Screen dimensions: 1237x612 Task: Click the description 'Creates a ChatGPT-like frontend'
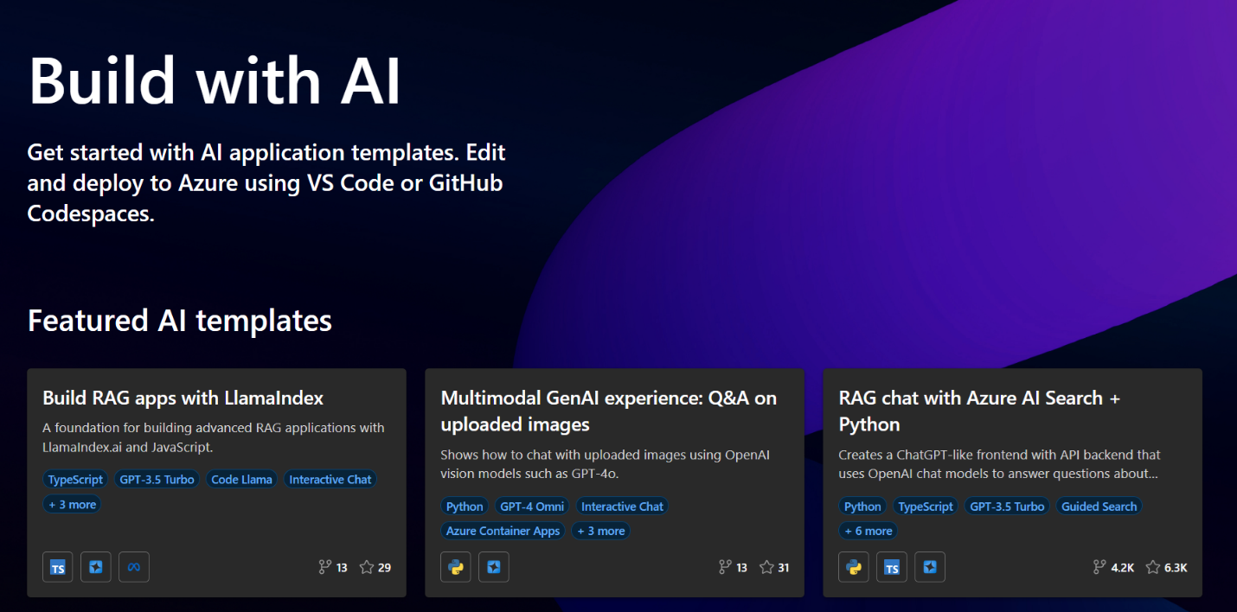999,464
